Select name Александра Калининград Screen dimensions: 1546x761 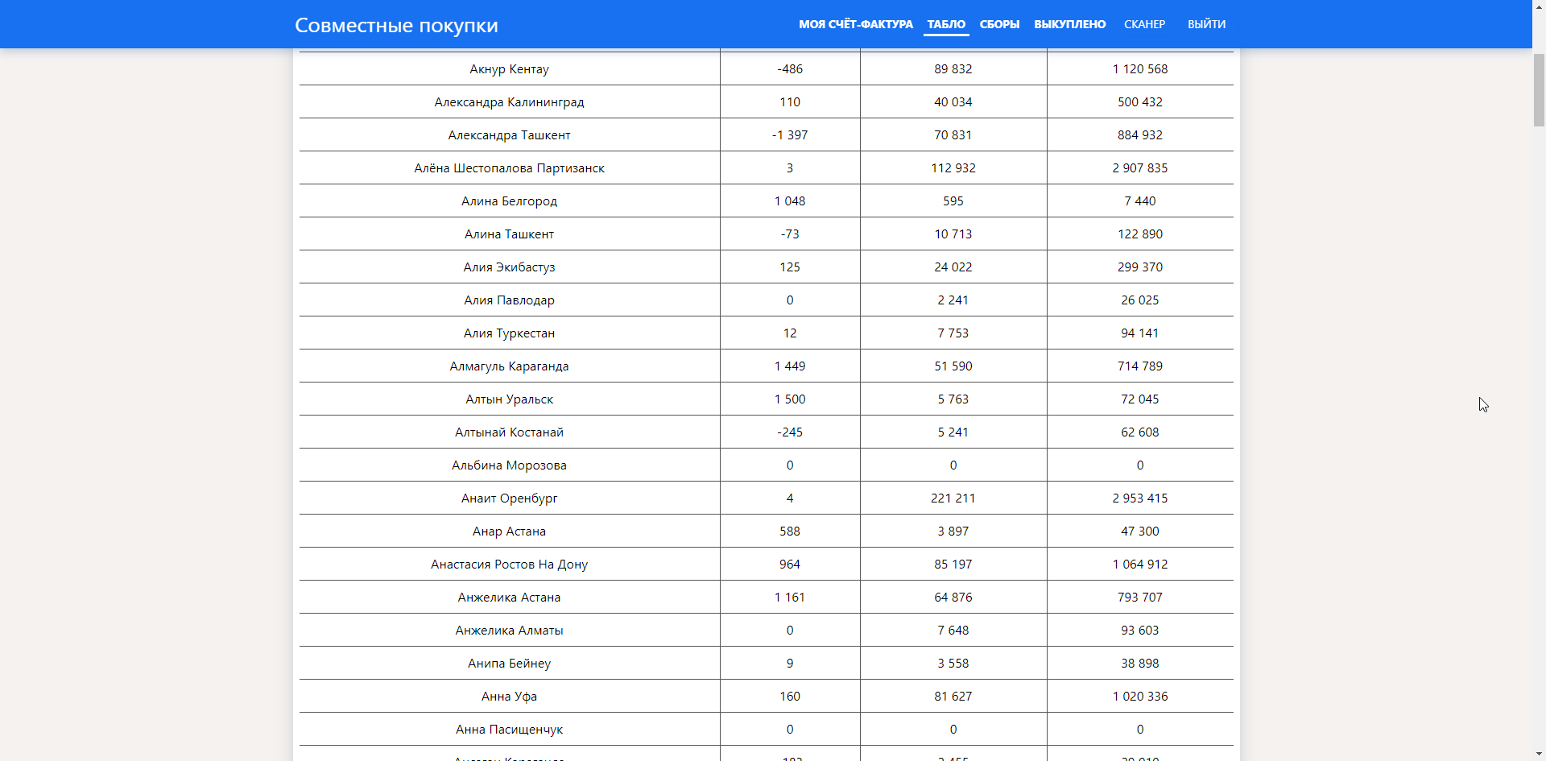pyautogui.click(x=509, y=102)
